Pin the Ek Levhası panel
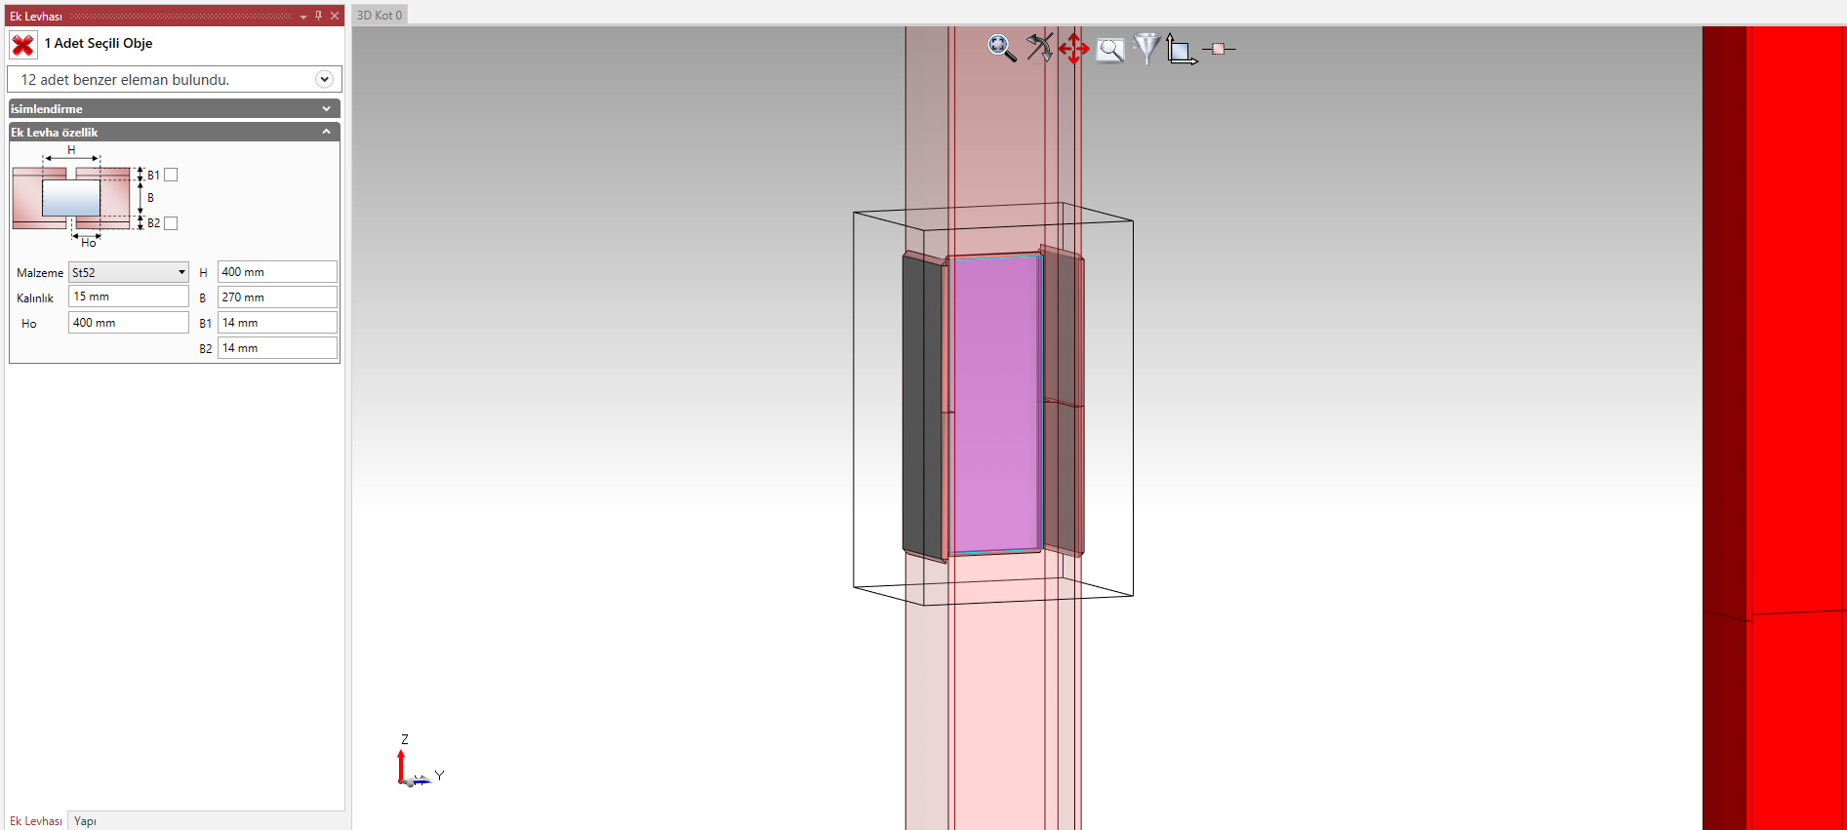 [x=318, y=16]
